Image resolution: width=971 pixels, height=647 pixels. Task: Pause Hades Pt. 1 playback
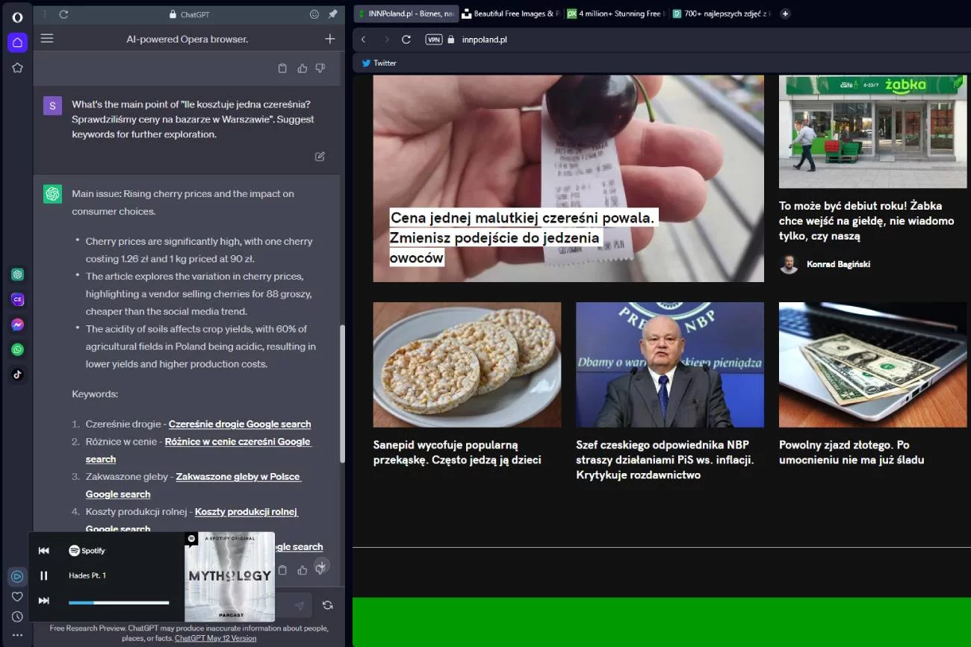44,575
